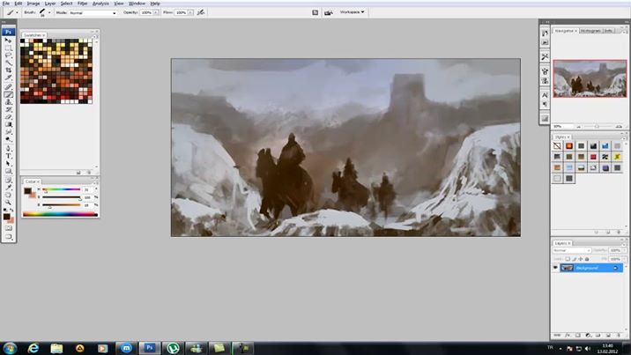The image size is (631, 355).
Task: Select the Crop tool
Action: [9, 70]
